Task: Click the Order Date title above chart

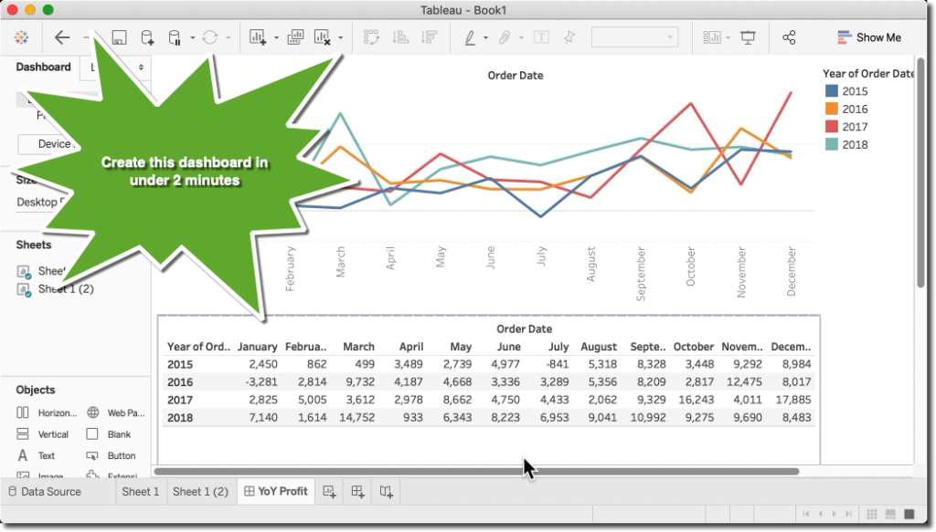Action: (x=516, y=76)
